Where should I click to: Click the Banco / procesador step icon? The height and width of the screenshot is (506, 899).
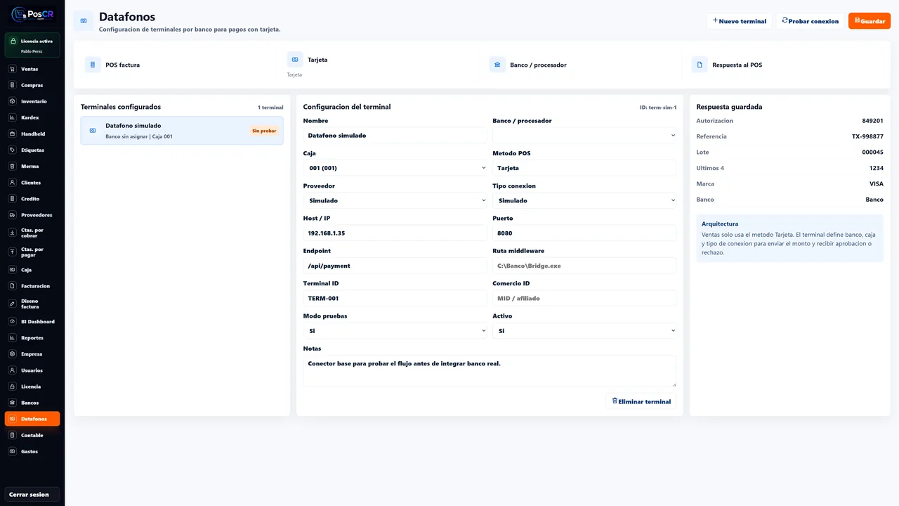click(x=497, y=65)
